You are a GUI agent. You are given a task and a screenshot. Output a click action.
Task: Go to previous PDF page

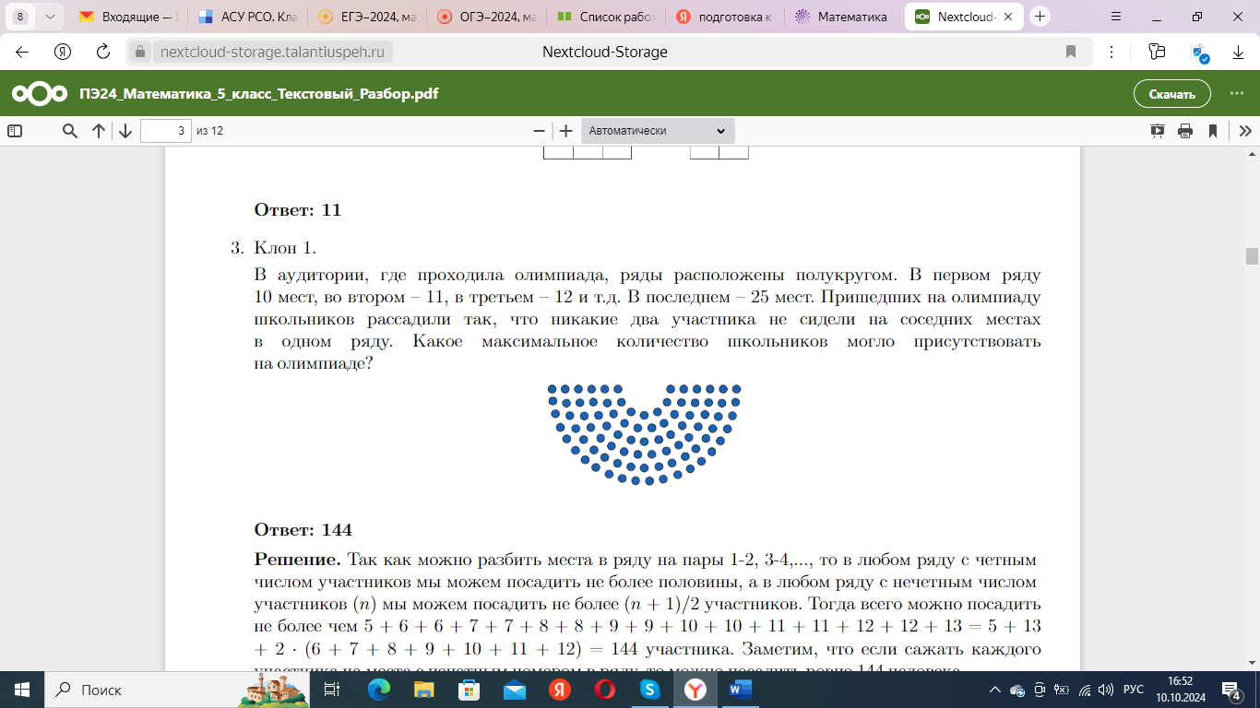click(x=99, y=131)
